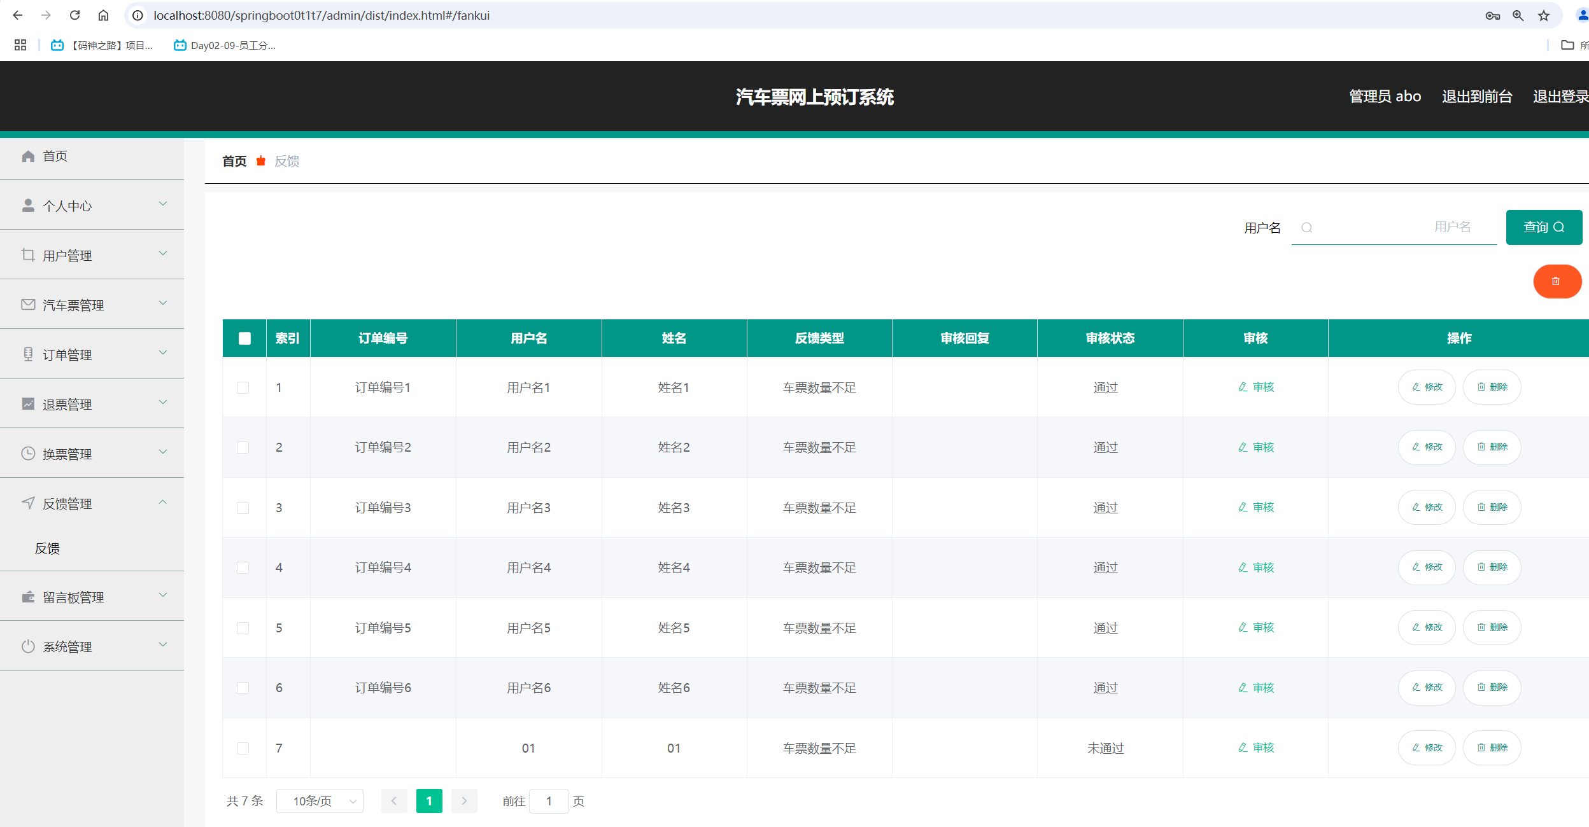
Task: Click the magnifier icon in the 用户名 search field
Action: pyautogui.click(x=1306, y=228)
